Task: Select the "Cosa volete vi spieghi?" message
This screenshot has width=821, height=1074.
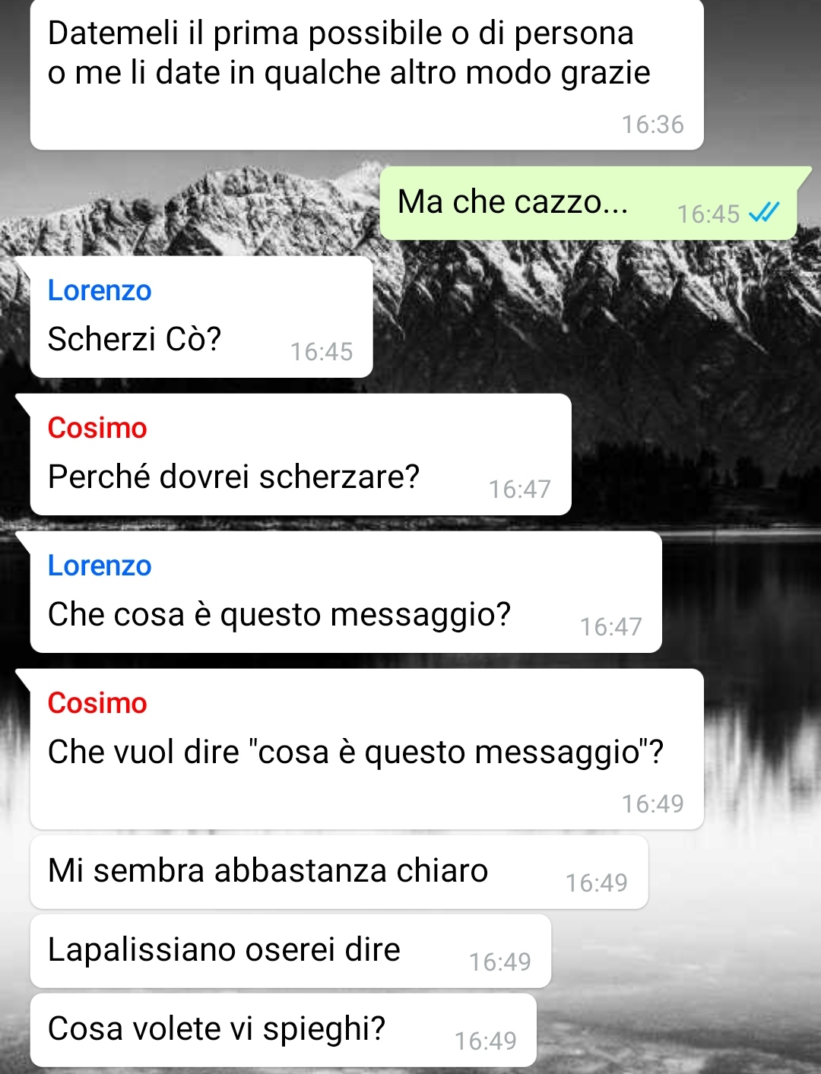Action: point(284,1030)
